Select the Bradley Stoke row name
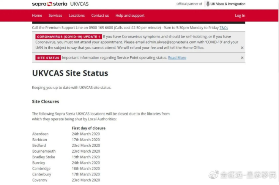 (44, 157)
